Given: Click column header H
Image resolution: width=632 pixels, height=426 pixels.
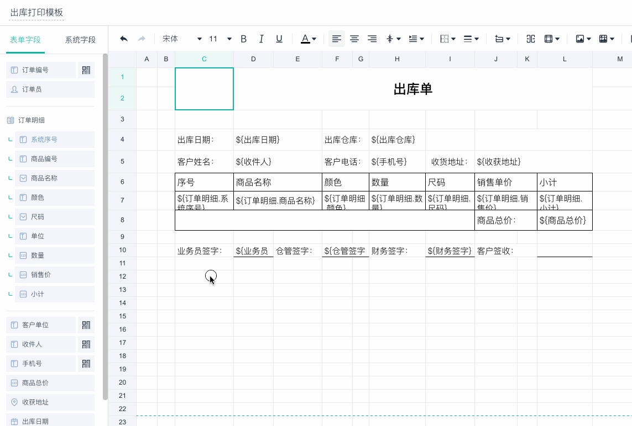Looking at the screenshot, I should 397,58.
